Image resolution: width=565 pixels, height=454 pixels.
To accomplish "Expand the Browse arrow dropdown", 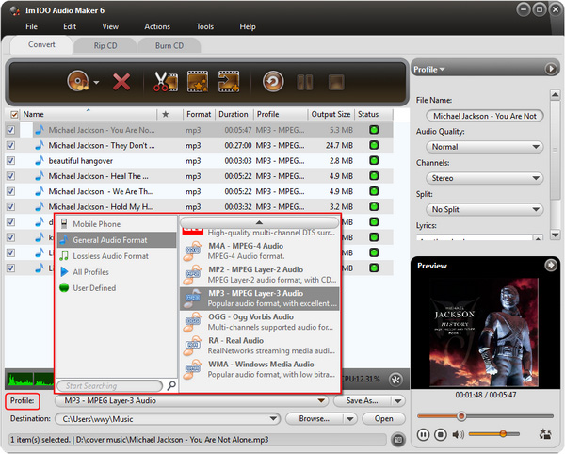I will pyautogui.click(x=349, y=419).
